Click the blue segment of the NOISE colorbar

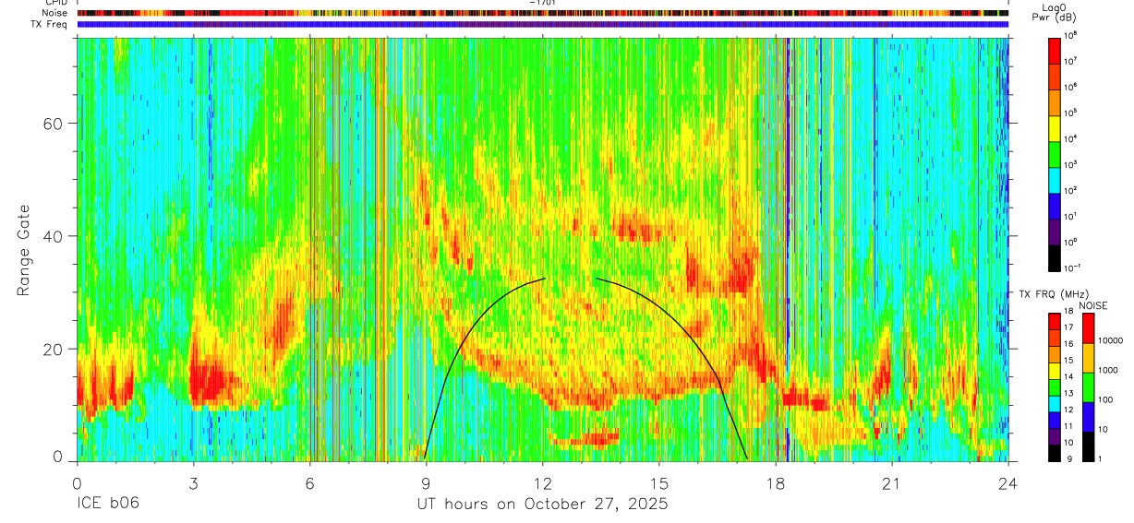pyautogui.click(x=1088, y=417)
